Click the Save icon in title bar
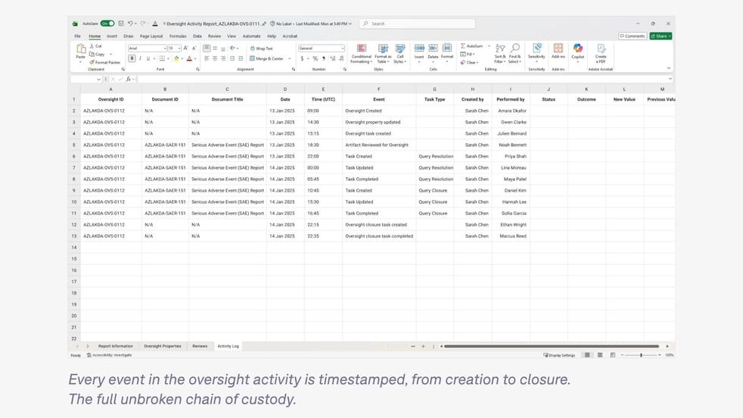 tap(121, 23)
